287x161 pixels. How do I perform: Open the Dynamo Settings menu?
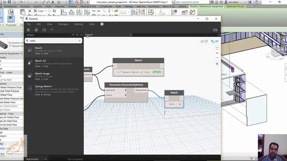[79, 24]
